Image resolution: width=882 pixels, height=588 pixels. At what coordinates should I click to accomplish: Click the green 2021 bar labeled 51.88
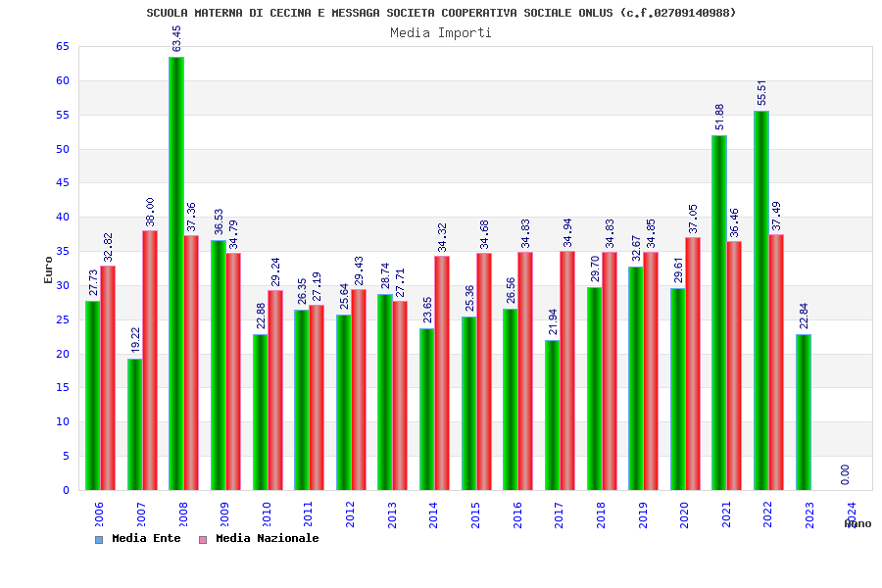click(x=719, y=313)
